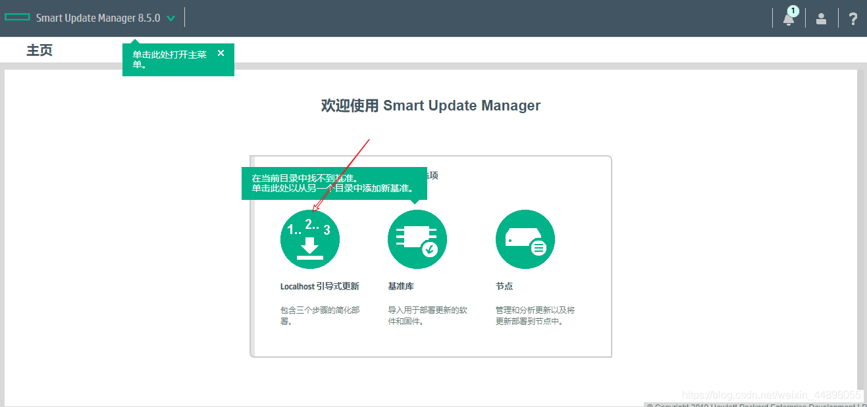The height and width of the screenshot is (407, 867).
Task: Open the Localhost guided update icon
Action: click(309, 239)
